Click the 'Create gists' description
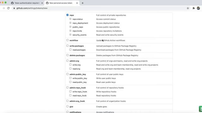Viewport: 202px width, 113px height. point(101,107)
